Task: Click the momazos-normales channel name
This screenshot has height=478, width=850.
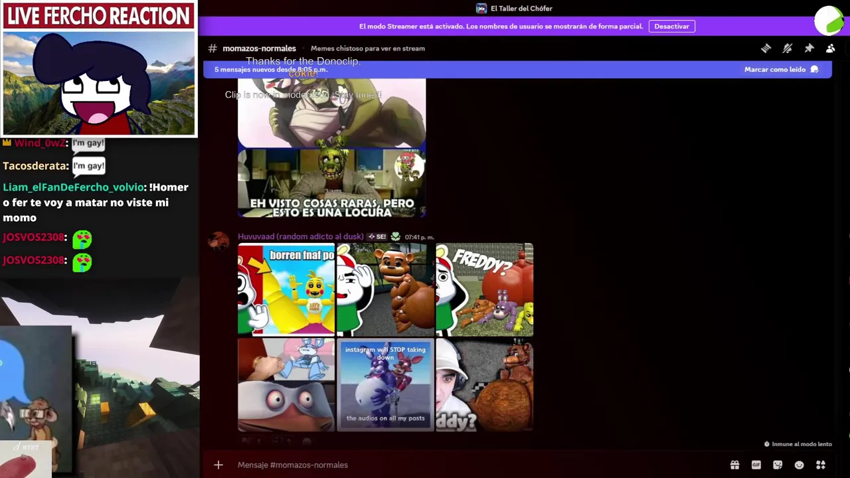Action: coord(259,48)
